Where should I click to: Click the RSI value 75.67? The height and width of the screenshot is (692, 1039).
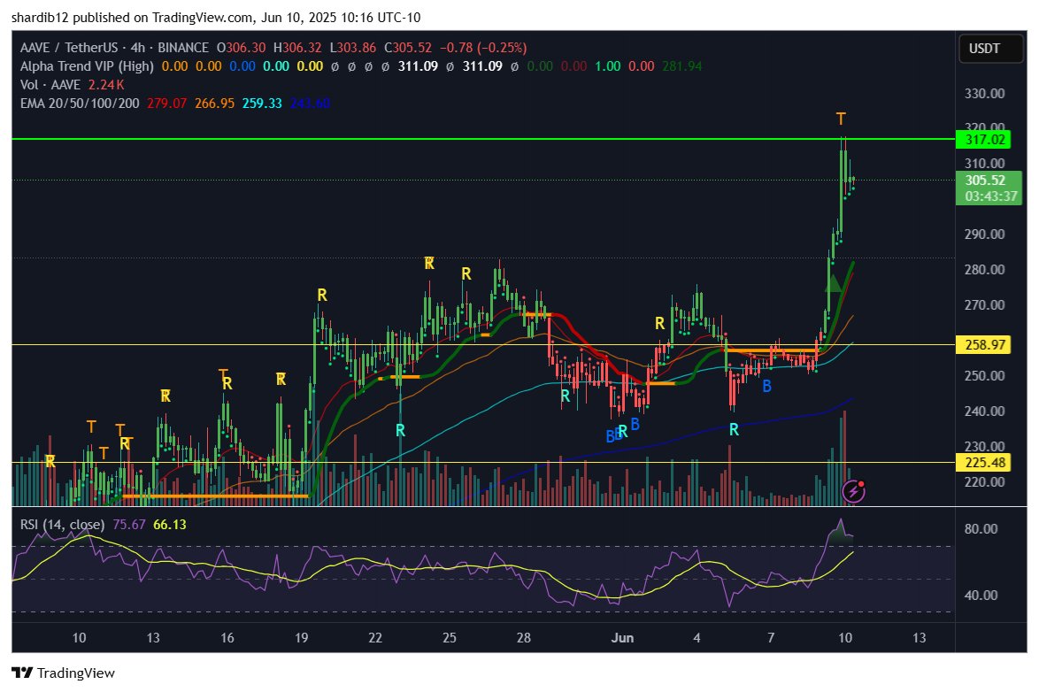click(x=129, y=524)
